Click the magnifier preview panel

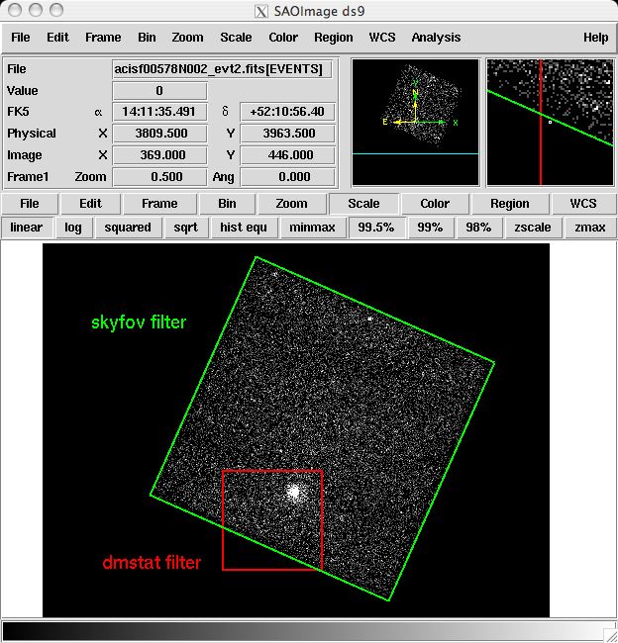click(550, 123)
